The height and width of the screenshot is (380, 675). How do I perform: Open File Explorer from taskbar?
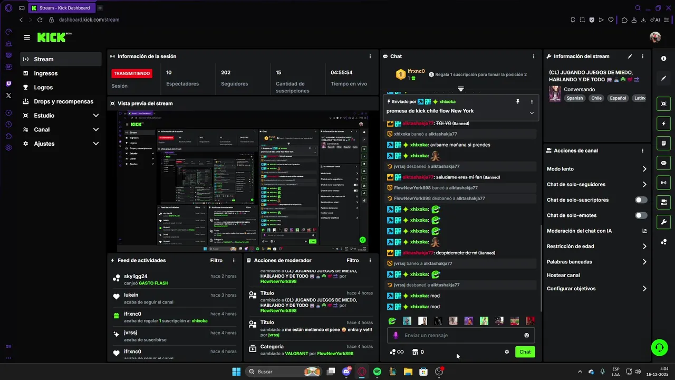pyautogui.click(x=408, y=372)
